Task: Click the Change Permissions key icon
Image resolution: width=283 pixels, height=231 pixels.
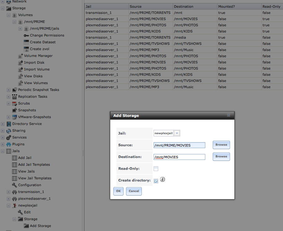Action: coord(26,36)
